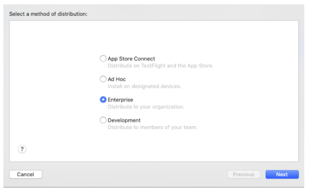This screenshot has height=194, width=309.
Task: Click the 'Install on designated devices.' description
Action: tap(144, 86)
